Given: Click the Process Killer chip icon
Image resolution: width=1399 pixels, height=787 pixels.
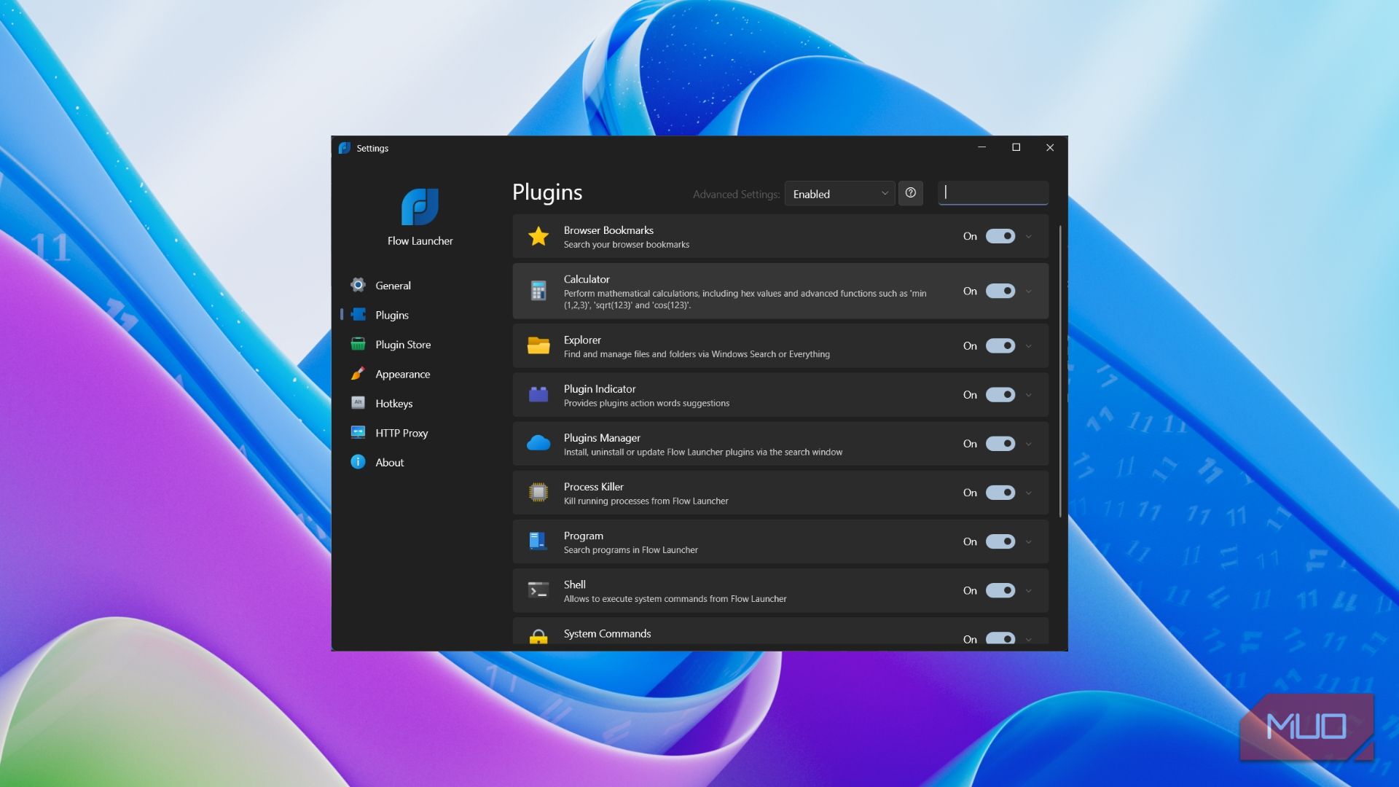Looking at the screenshot, I should (538, 493).
